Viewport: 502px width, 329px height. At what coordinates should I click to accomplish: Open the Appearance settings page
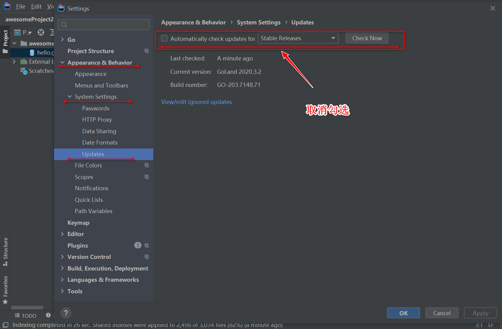coord(91,74)
